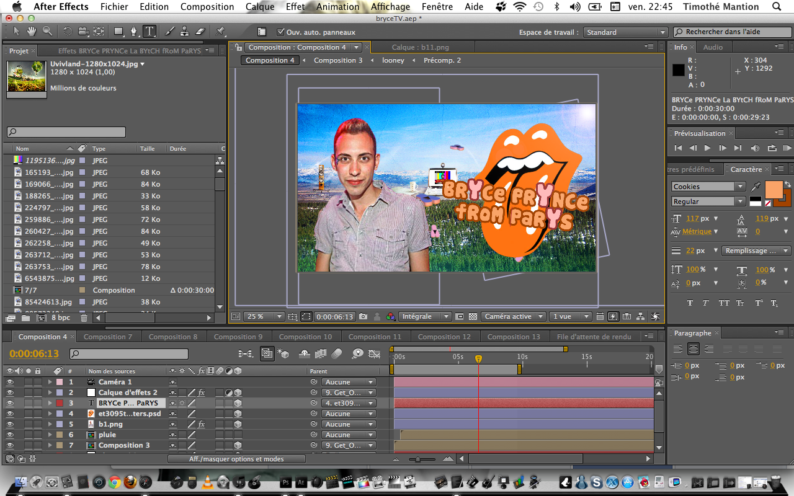This screenshot has height=496, width=794.
Task: Expand the Caméra 1 layer properties
Action: (50, 382)
